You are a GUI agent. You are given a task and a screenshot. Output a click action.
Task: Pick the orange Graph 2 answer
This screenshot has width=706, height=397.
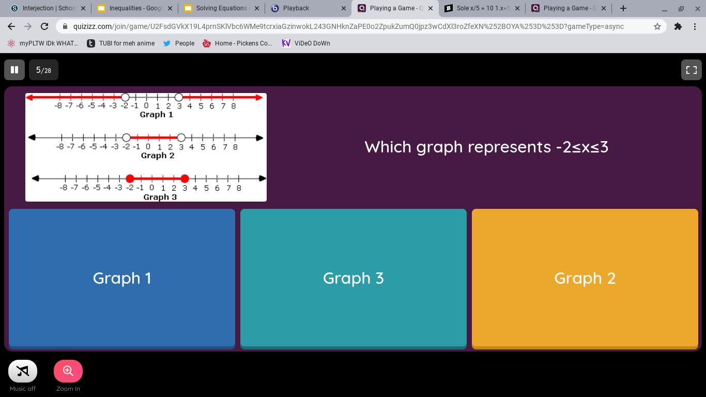[x=585, y=278]
